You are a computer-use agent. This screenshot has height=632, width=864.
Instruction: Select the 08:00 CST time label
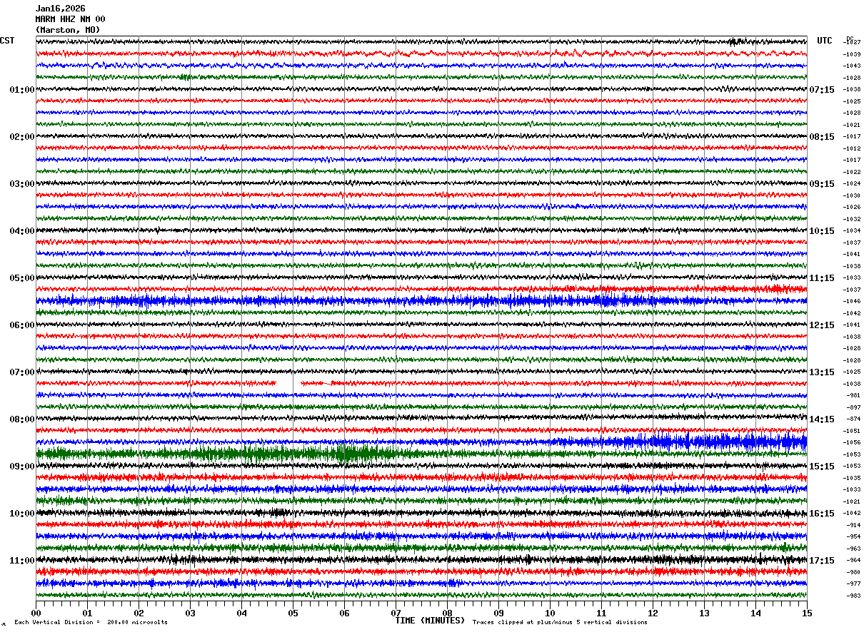22,419
